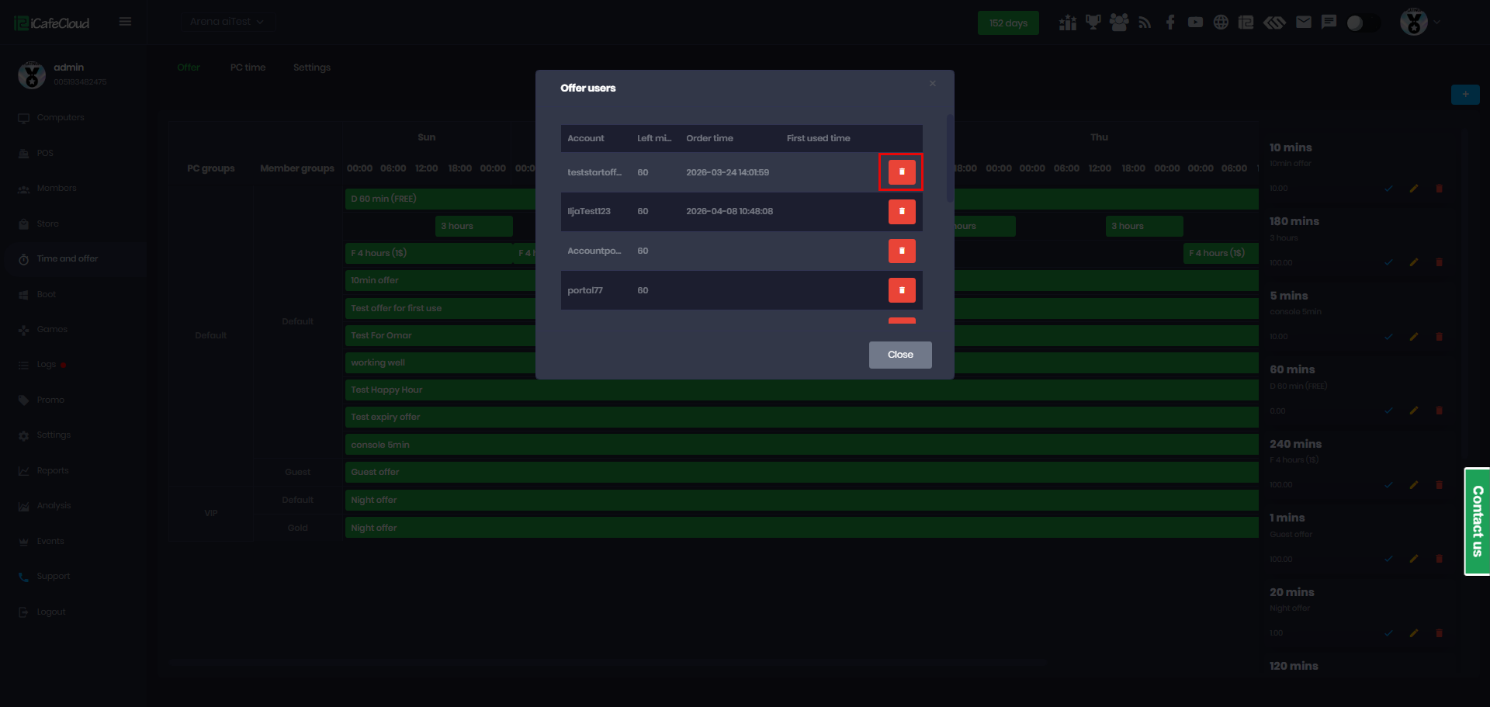Click the trash icon for Accountpo... row

[x=902, y=251]
